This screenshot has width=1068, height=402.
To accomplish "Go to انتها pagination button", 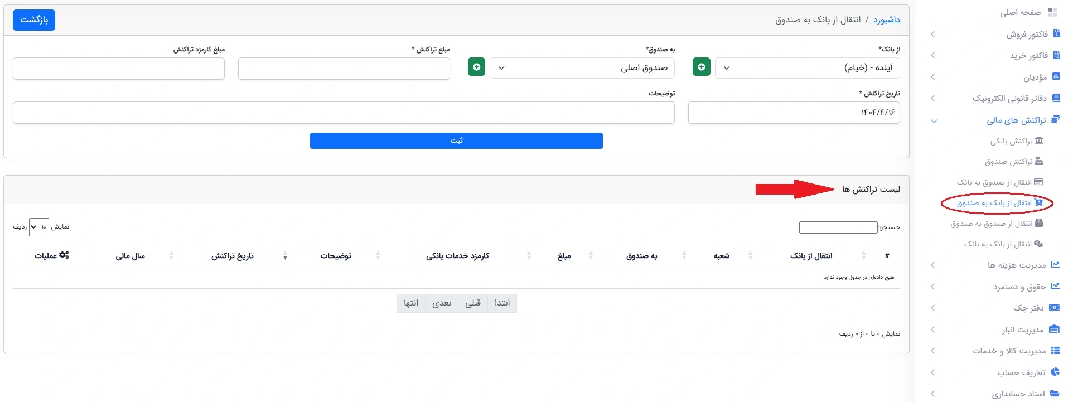I will [x=411, y=303].
